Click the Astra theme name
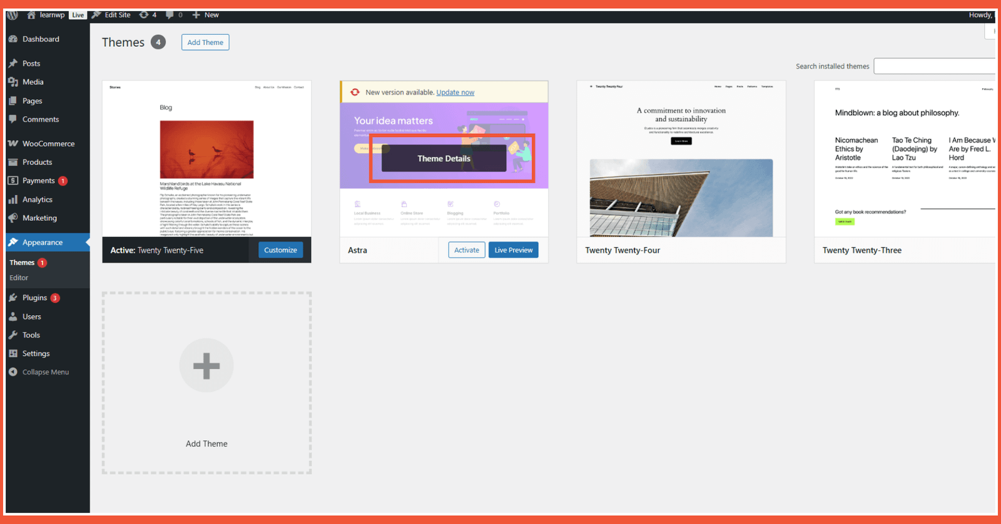Image resolution: width=1001 pixels, height=524 pixels. [357, 250]
